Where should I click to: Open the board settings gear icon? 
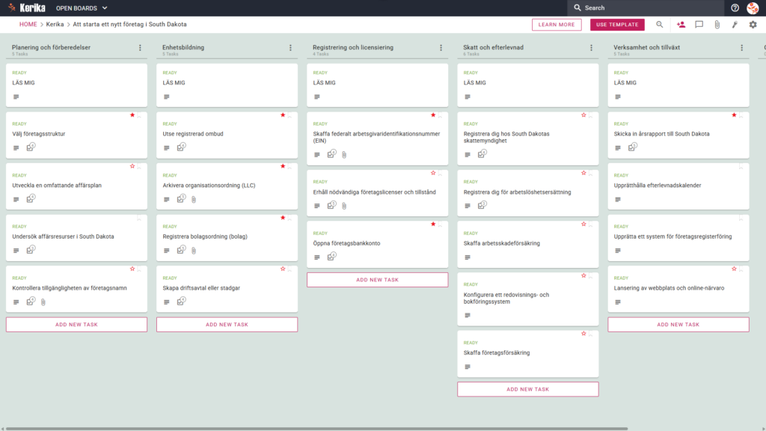point(753,25)
